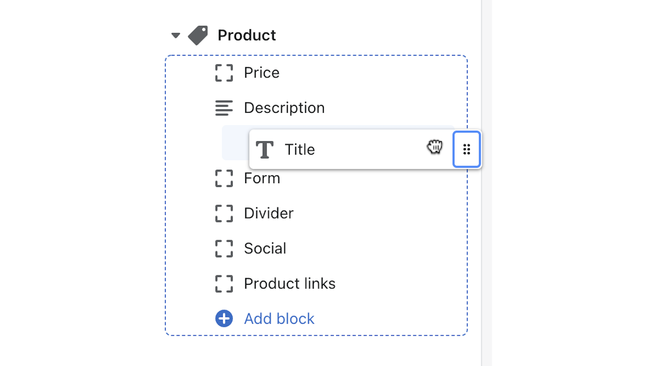Click the Product tag icon

click(x=198, y=34)
